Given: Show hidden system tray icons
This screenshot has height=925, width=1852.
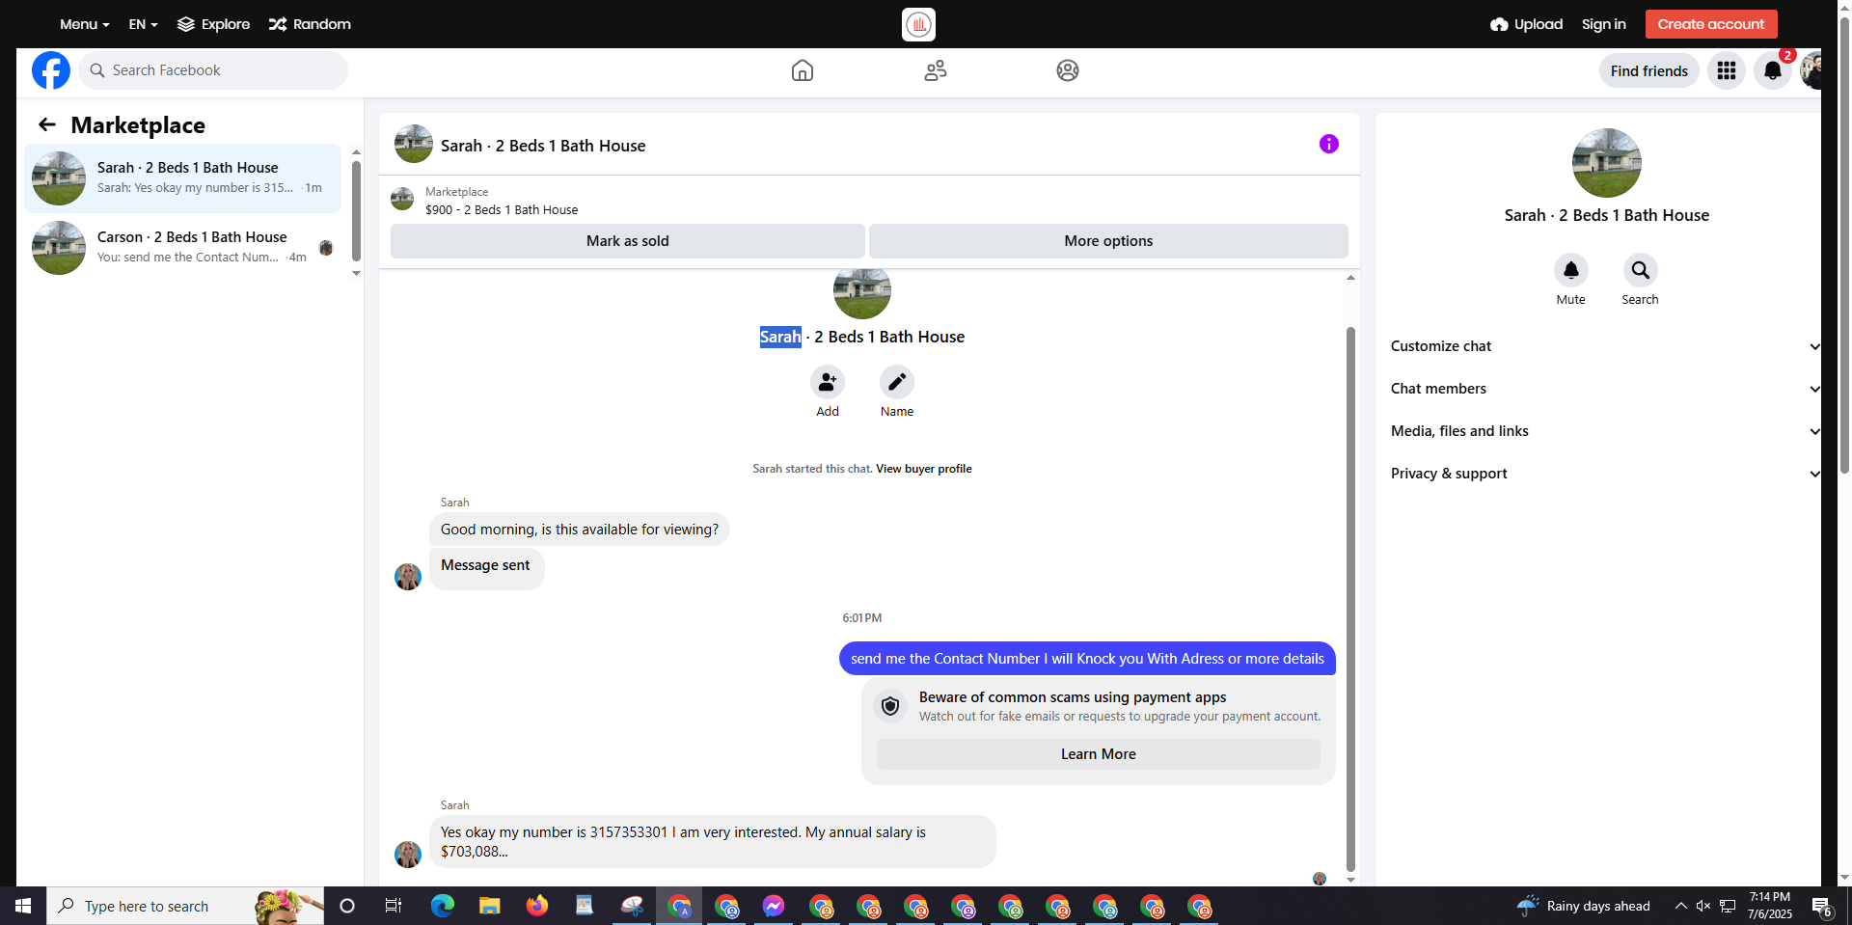Looking at the screenshot, I should point(1680,906).
